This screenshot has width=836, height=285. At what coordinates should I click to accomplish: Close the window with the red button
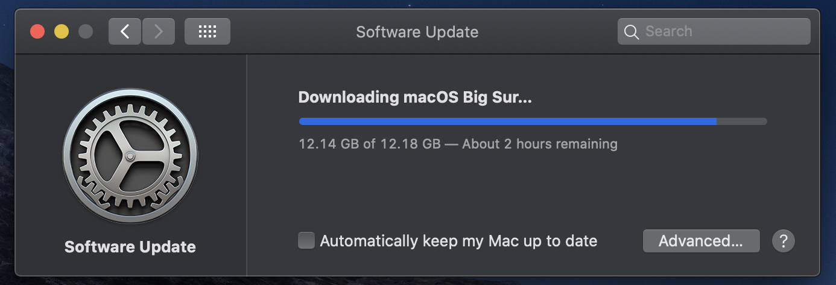pos(38,31)
